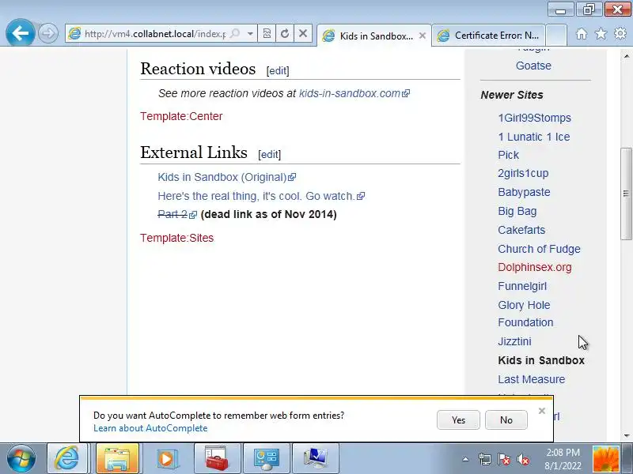Open Goatse in sidebar
The width and height of the screenshot is (633, 474).
pos(533,66)
